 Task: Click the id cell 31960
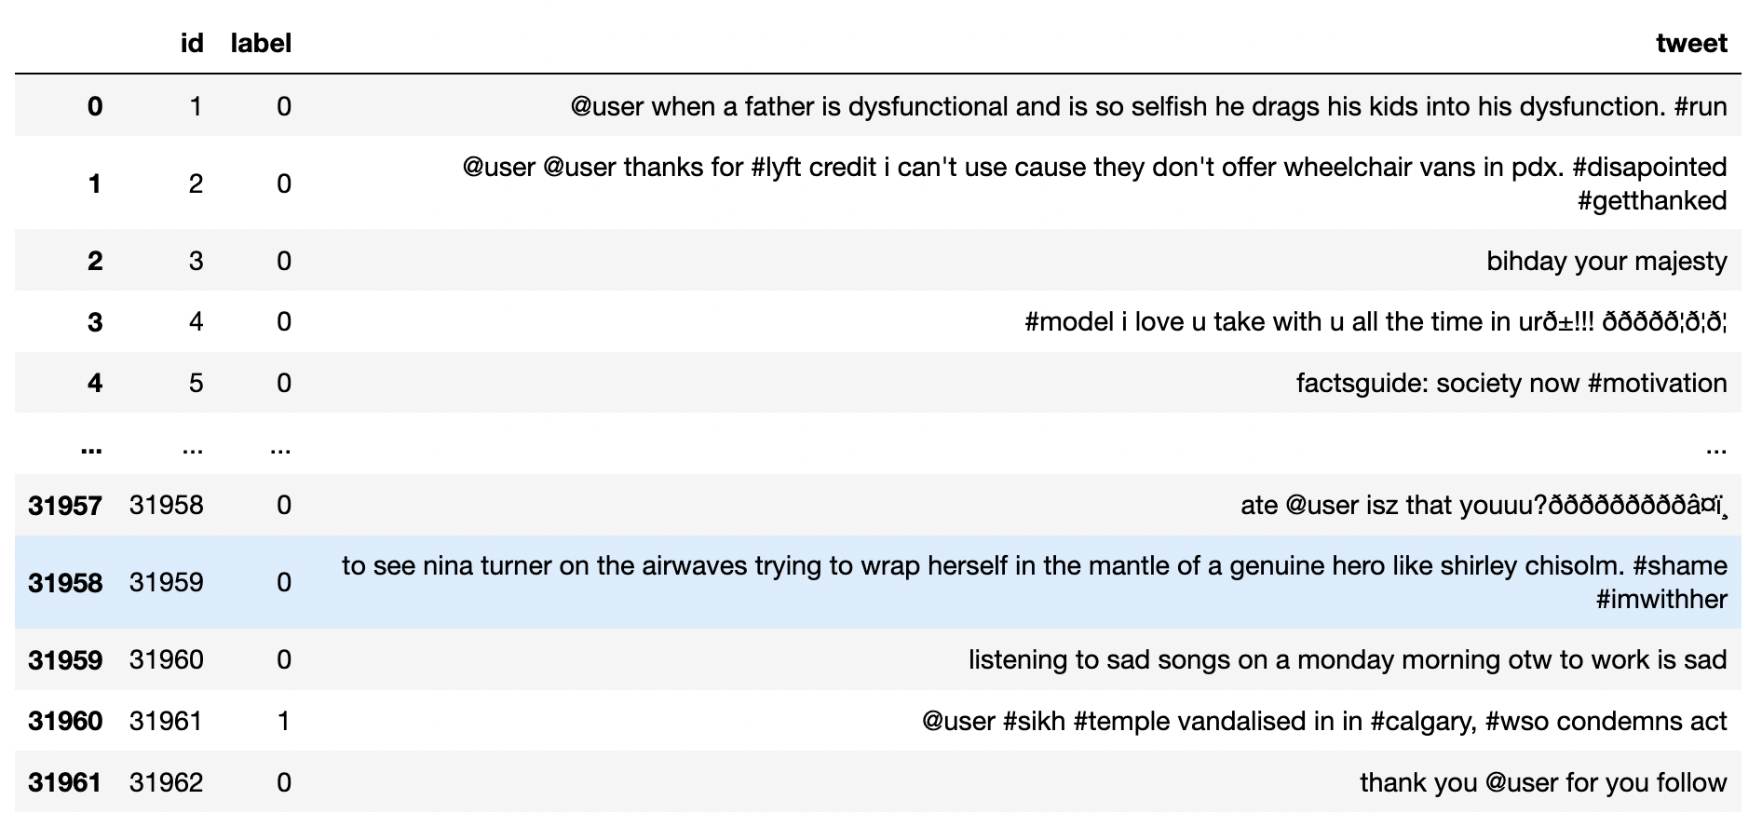(x=166, y=659)
